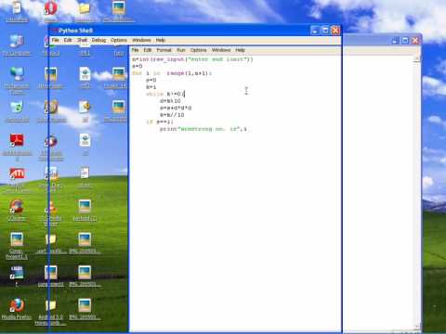446x334 pixels.
Task: Place cursor in the for range(1,n+1) line
Action: click(x=172, y=73)
